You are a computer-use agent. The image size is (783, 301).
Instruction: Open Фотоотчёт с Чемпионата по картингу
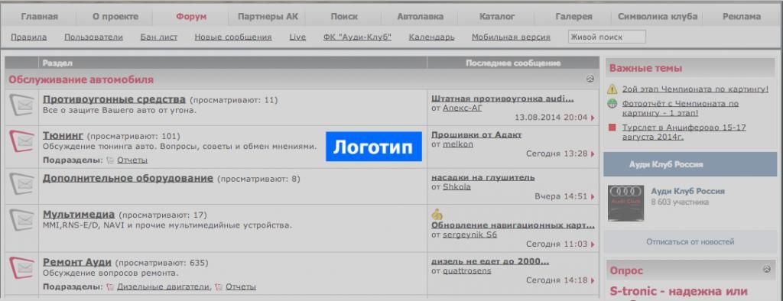(x=680, y=108)
